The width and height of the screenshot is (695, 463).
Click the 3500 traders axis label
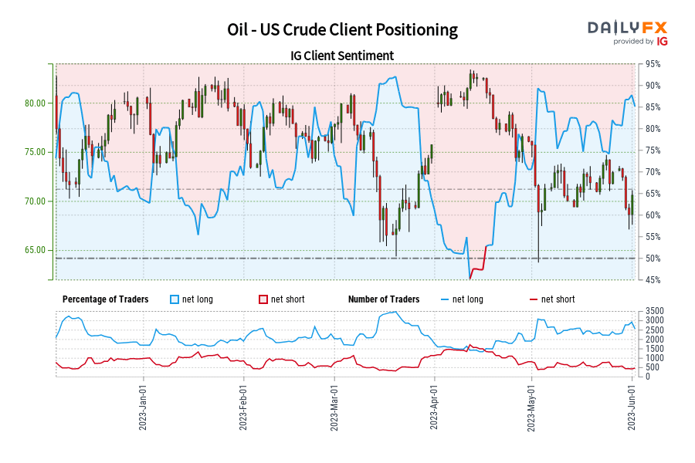(x=655, y=311)
